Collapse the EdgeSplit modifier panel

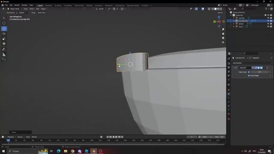[234, 68]
